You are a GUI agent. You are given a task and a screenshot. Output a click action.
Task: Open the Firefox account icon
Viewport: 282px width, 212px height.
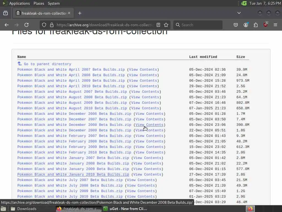pos(246,25)
